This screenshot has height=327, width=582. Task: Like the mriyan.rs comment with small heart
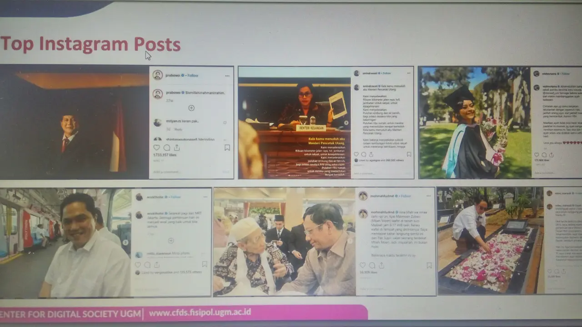click(x=225, y=122)
